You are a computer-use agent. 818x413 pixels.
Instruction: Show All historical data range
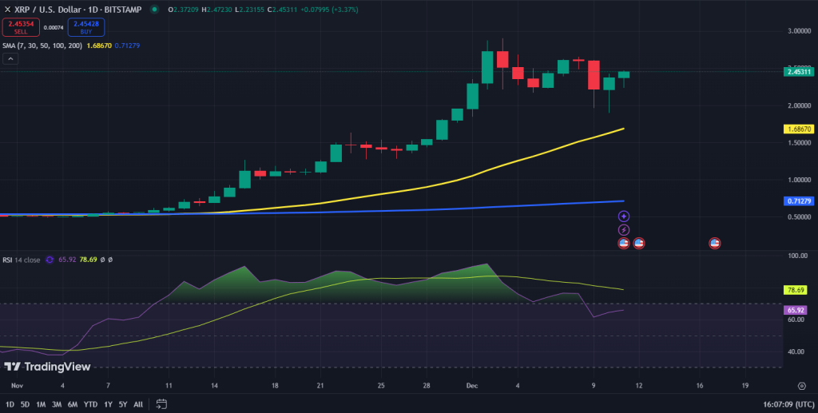point(138,404)
